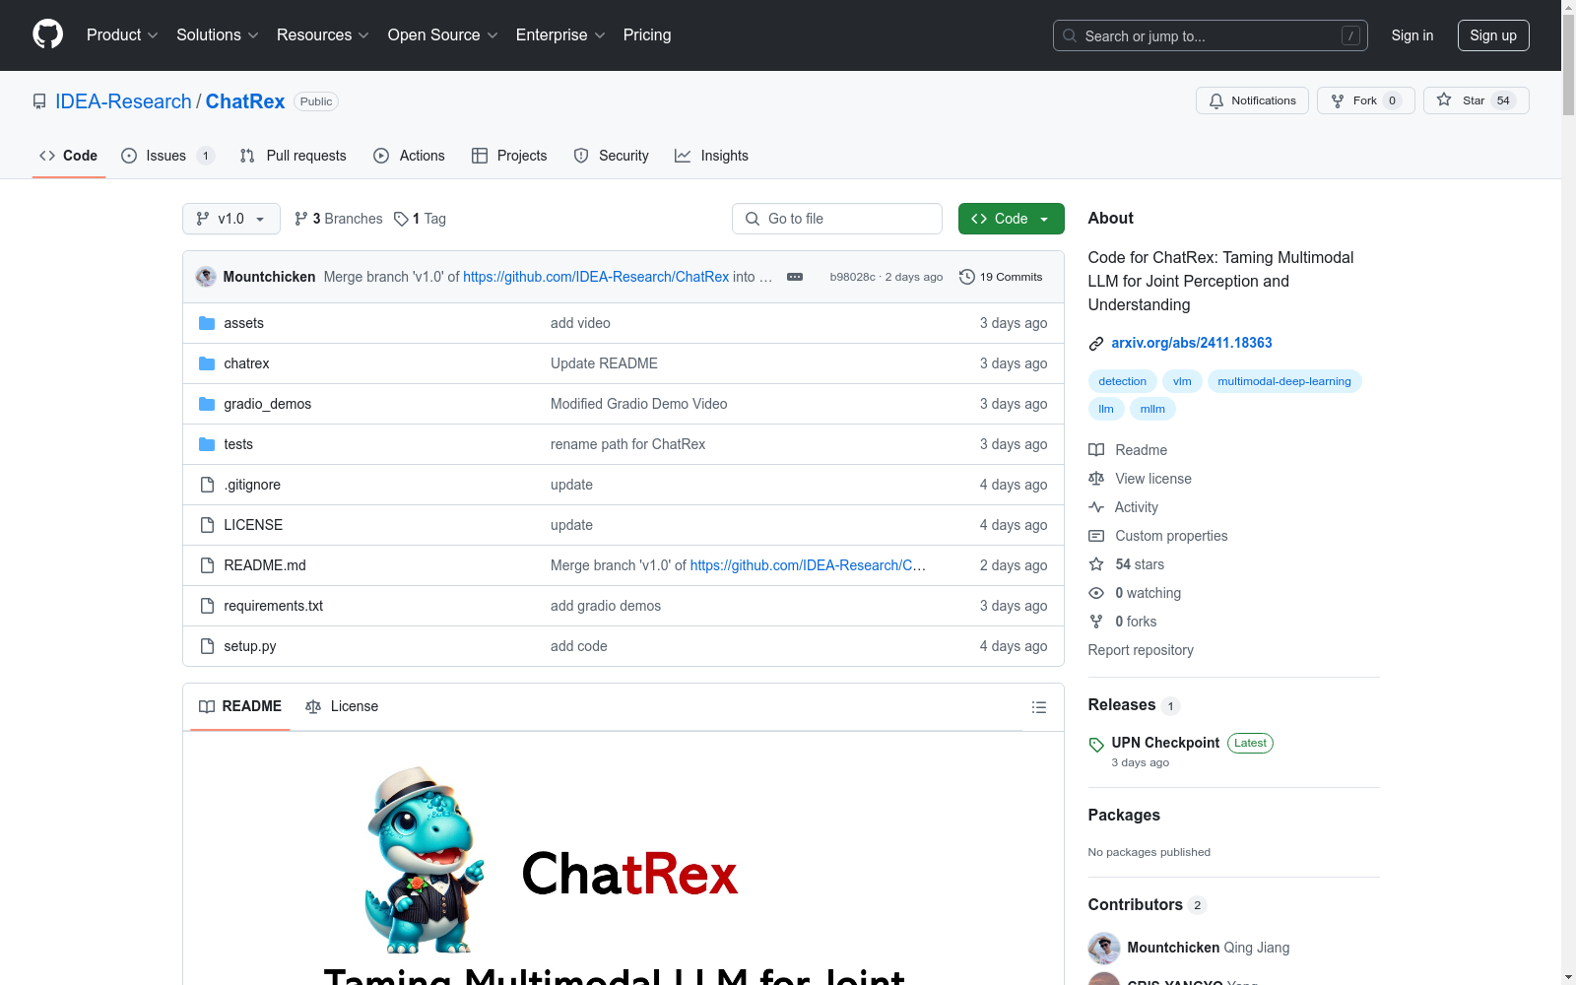This screenshot has width=1576, height=985.
Task: Switch to the Actions tab
Action: click(410, 156)
